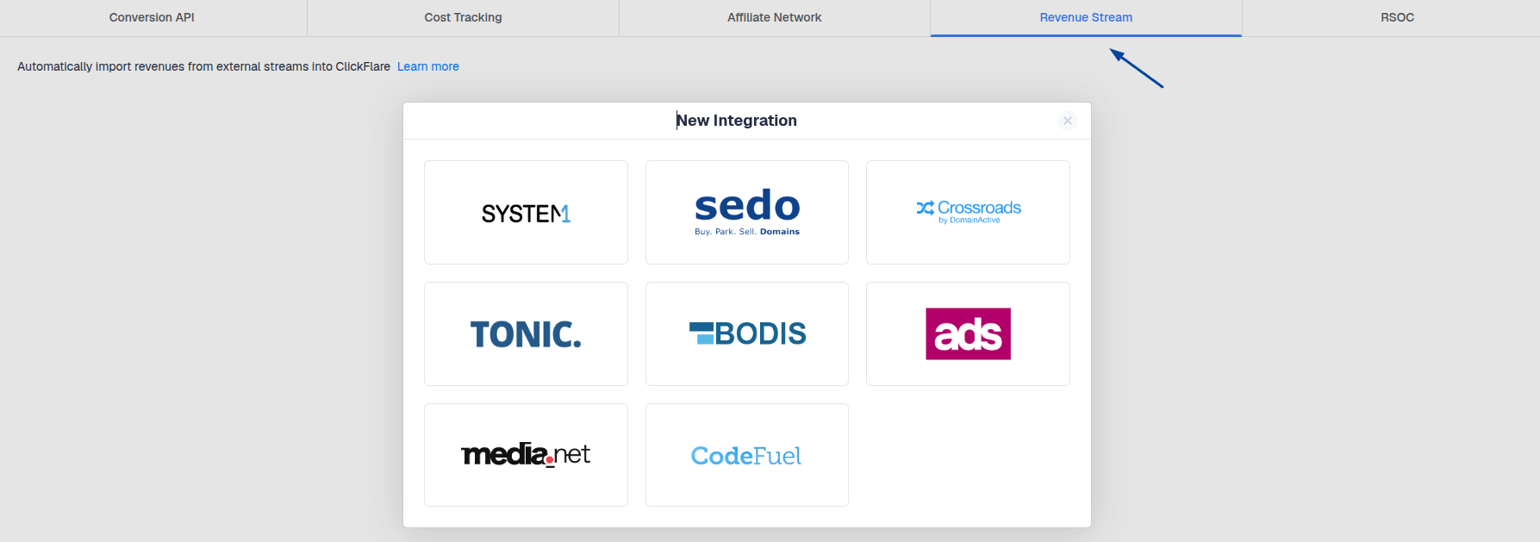1540x542 pixels.
Task: Pick the Crossroads by DomainActive integration
Action: point(968,212)
